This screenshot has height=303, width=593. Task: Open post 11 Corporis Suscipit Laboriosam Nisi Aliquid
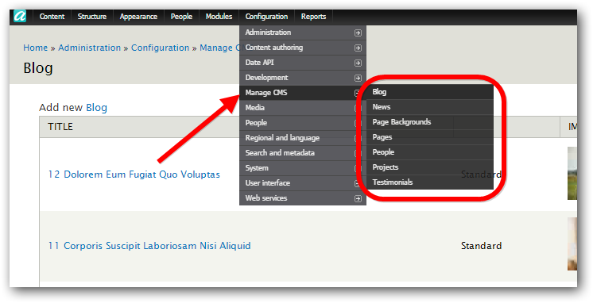[x=149, y=246]
